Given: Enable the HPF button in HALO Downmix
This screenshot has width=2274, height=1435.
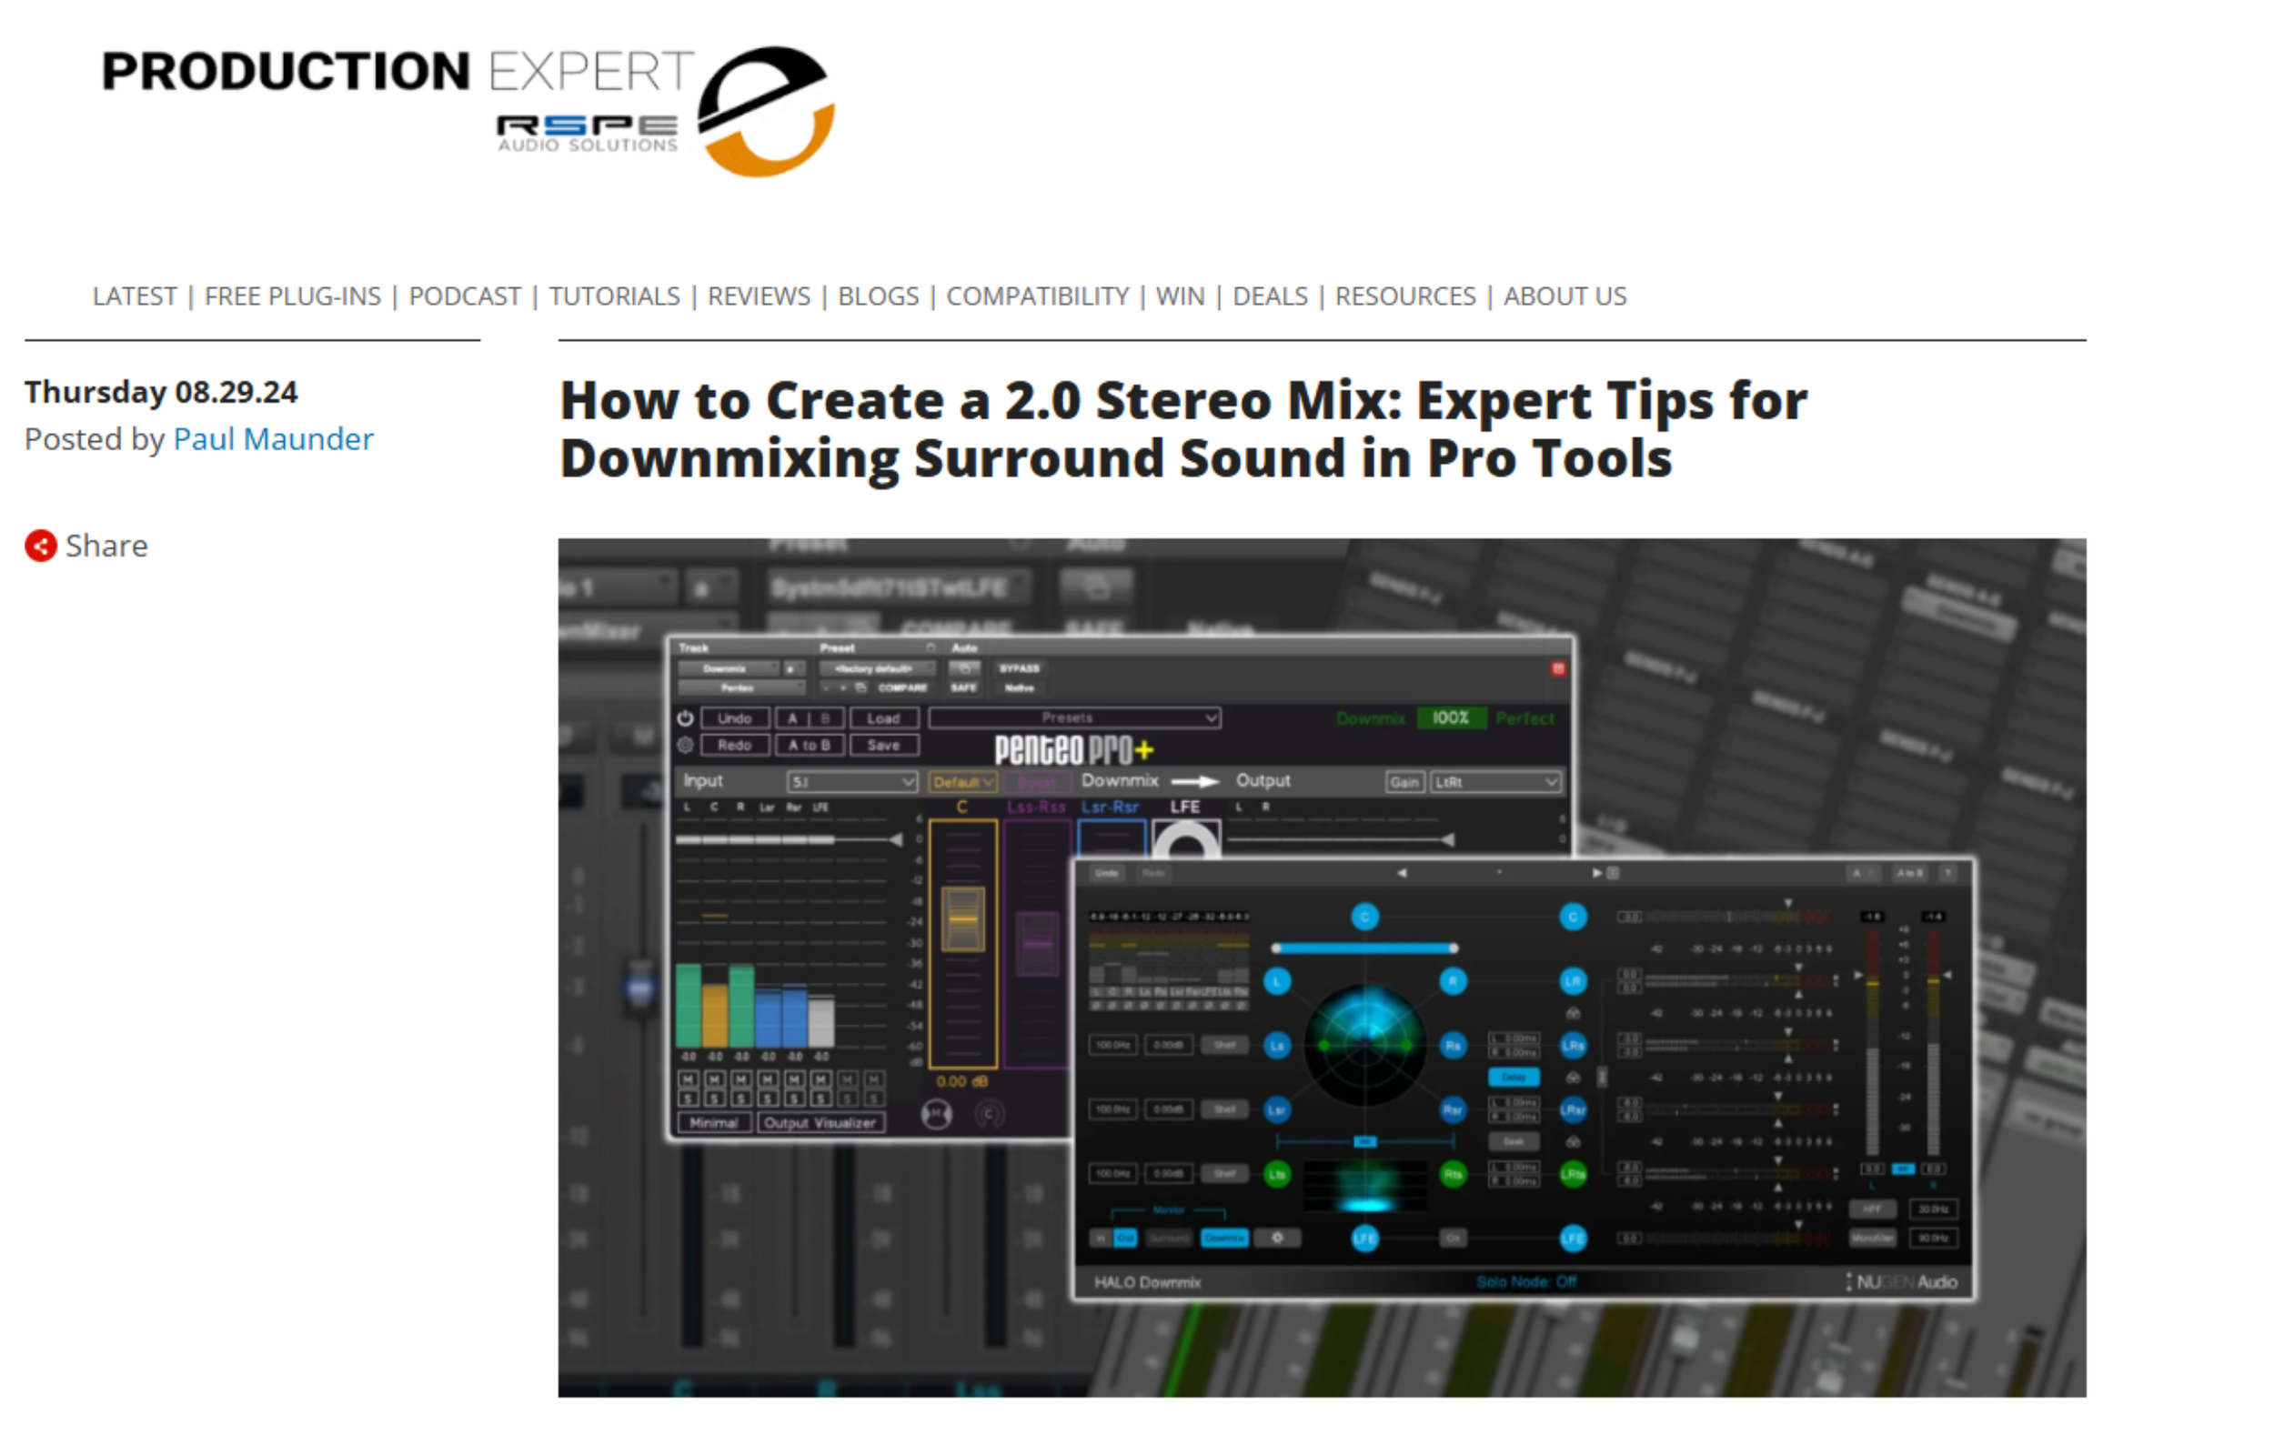Looking at the screenshot, I should (1872, 1209).
